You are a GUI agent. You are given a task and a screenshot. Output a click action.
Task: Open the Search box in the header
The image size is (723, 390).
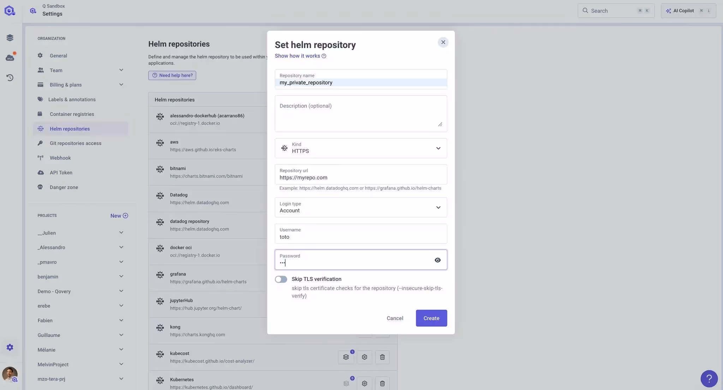click(616, 11)
